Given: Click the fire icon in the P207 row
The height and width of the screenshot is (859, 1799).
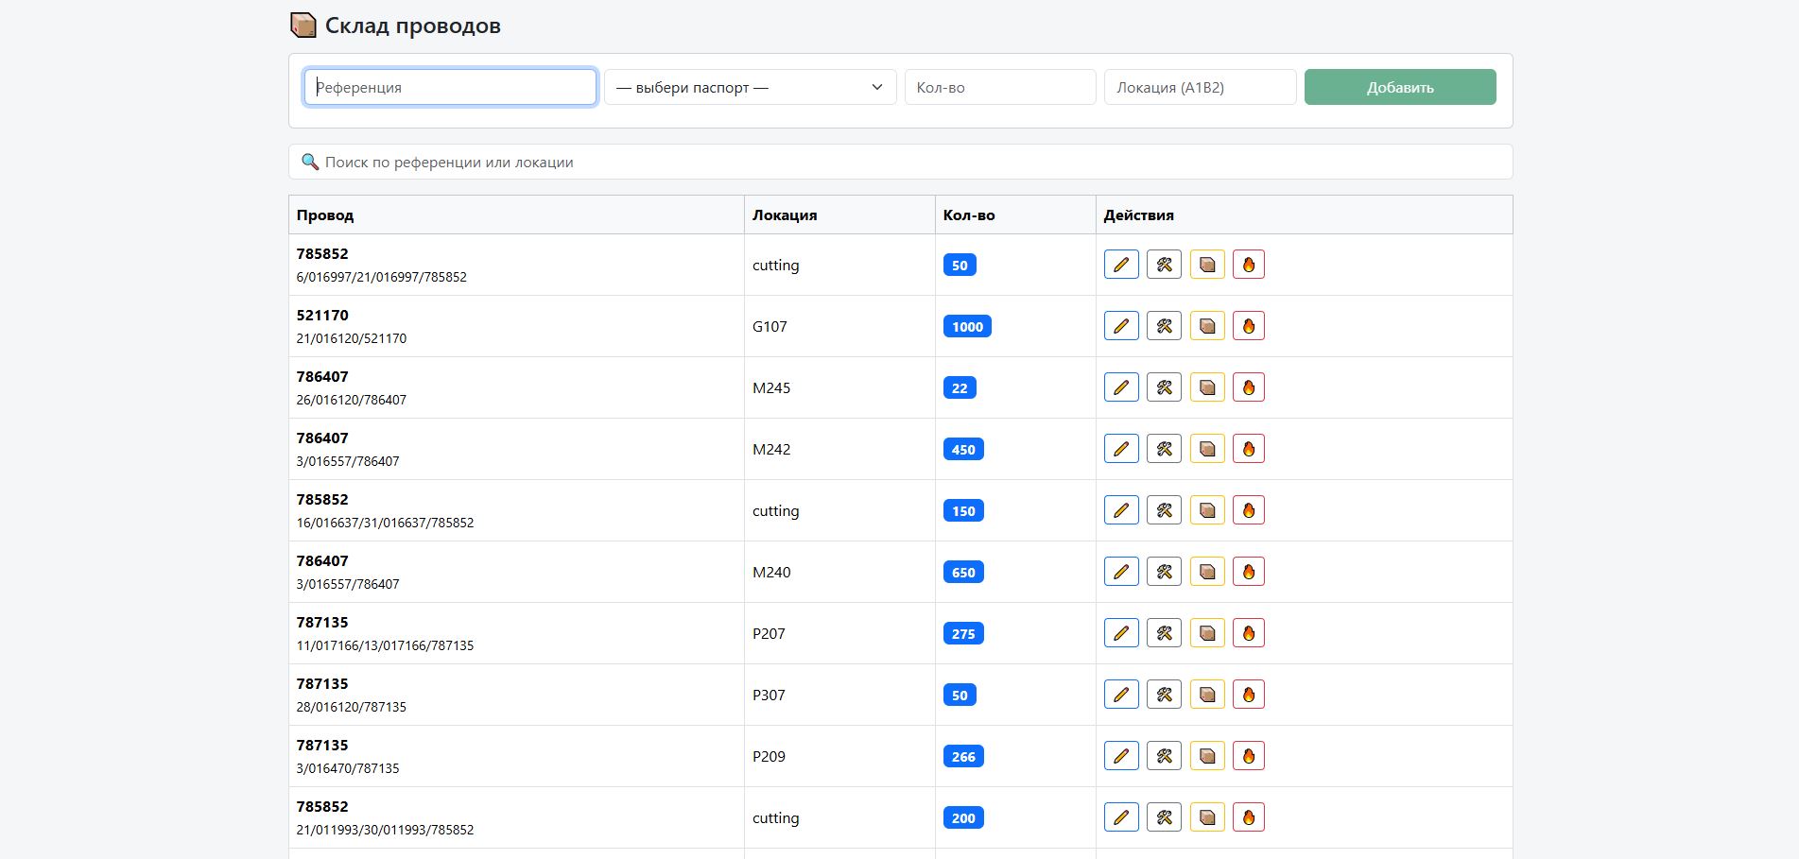Looking at the screenshot, I should [1249, 633].
